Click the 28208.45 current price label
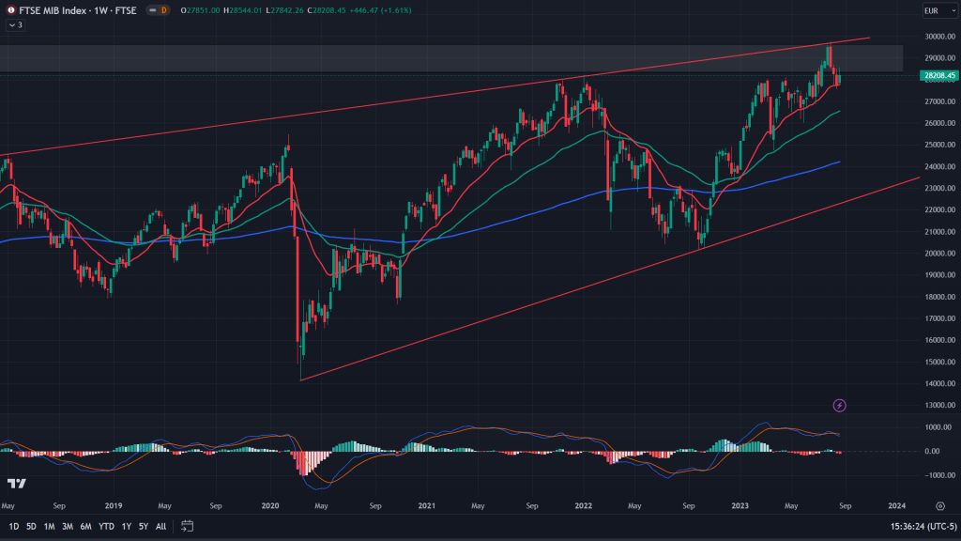 [x=939, y=75]
